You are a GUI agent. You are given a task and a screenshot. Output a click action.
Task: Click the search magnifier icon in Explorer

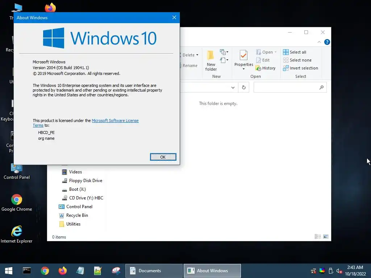[321, 88]
